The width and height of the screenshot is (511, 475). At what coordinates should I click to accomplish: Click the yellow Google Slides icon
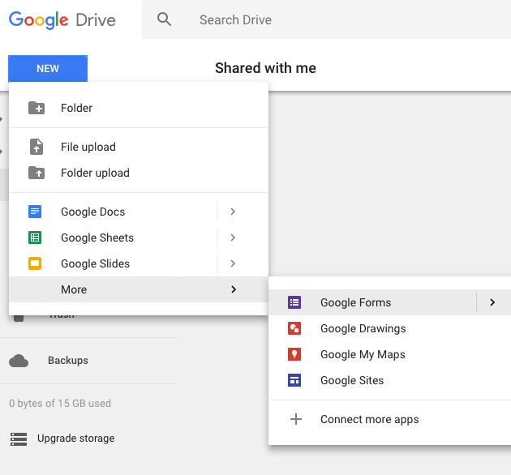(x=35, y=263)
